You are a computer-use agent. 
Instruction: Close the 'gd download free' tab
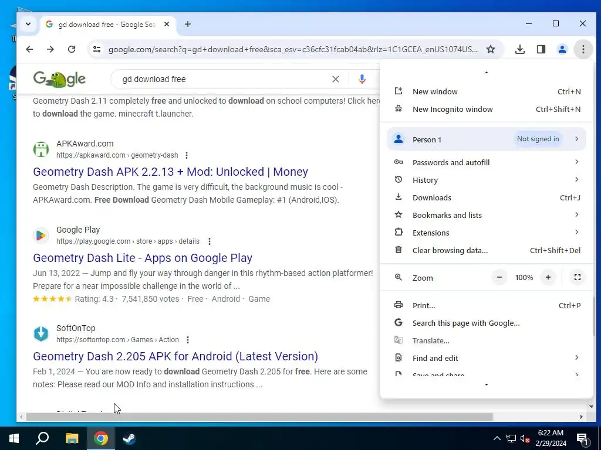(x=167, y=24)
